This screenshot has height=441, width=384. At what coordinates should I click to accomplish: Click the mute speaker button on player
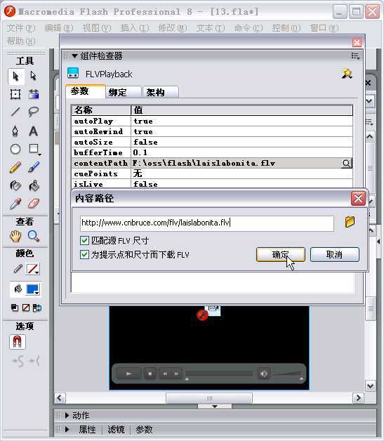[263, 374]
